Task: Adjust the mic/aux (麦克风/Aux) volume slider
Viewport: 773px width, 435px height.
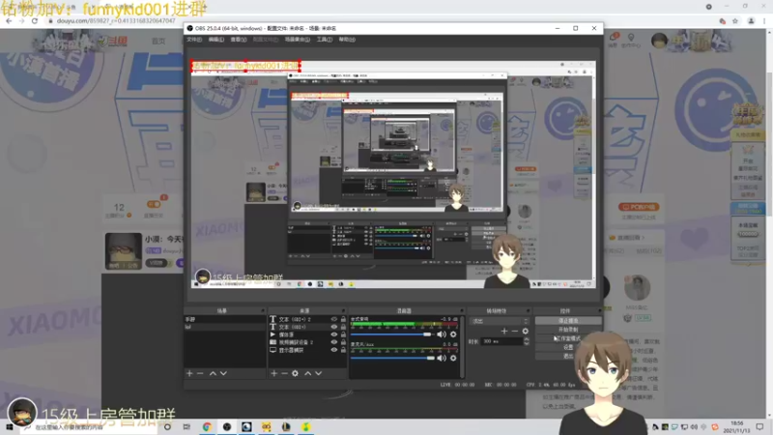Action: pyautogui.click(x=392, y=358)
